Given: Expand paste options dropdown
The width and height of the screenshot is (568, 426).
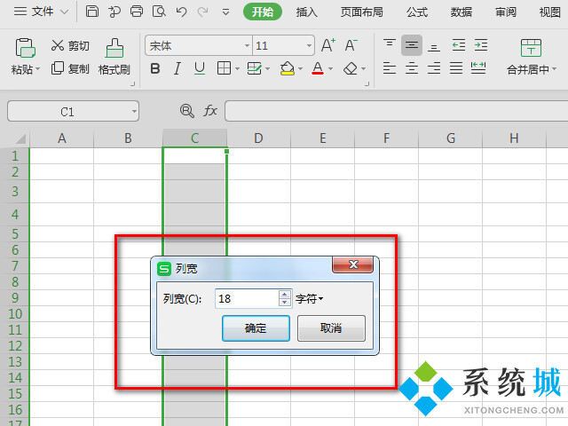Looking at the screenshot, I should click(x=37, y=69).
